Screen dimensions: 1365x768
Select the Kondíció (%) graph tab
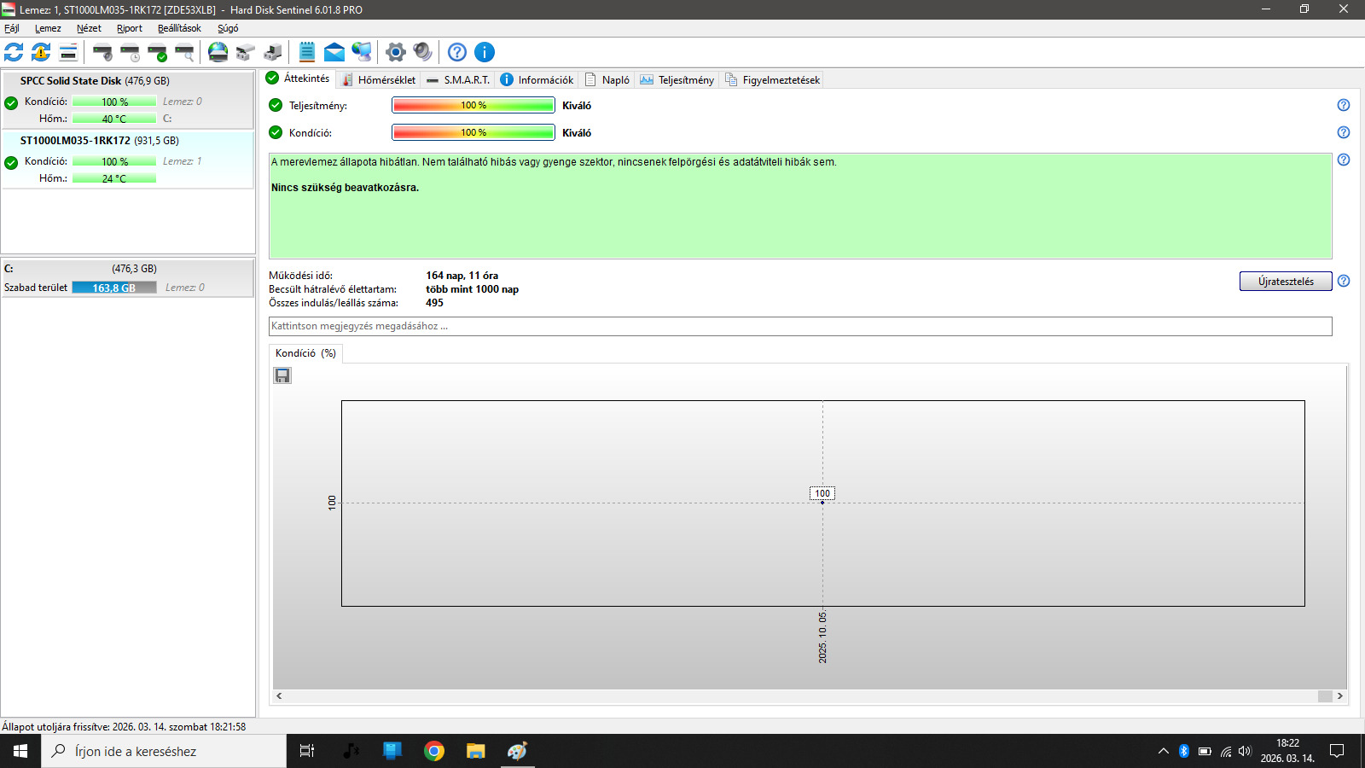305,353
